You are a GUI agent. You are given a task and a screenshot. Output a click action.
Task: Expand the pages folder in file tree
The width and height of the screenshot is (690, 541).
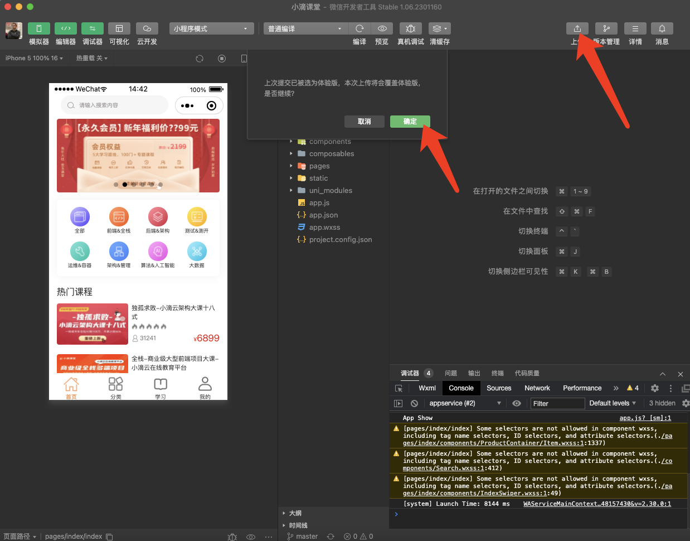click(319, 166)
